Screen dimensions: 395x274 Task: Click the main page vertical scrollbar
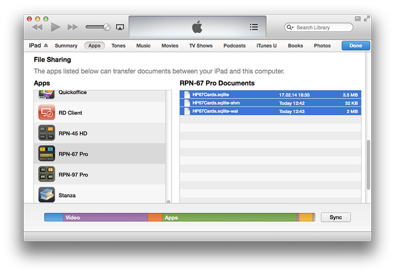click(x=368, y=164)
